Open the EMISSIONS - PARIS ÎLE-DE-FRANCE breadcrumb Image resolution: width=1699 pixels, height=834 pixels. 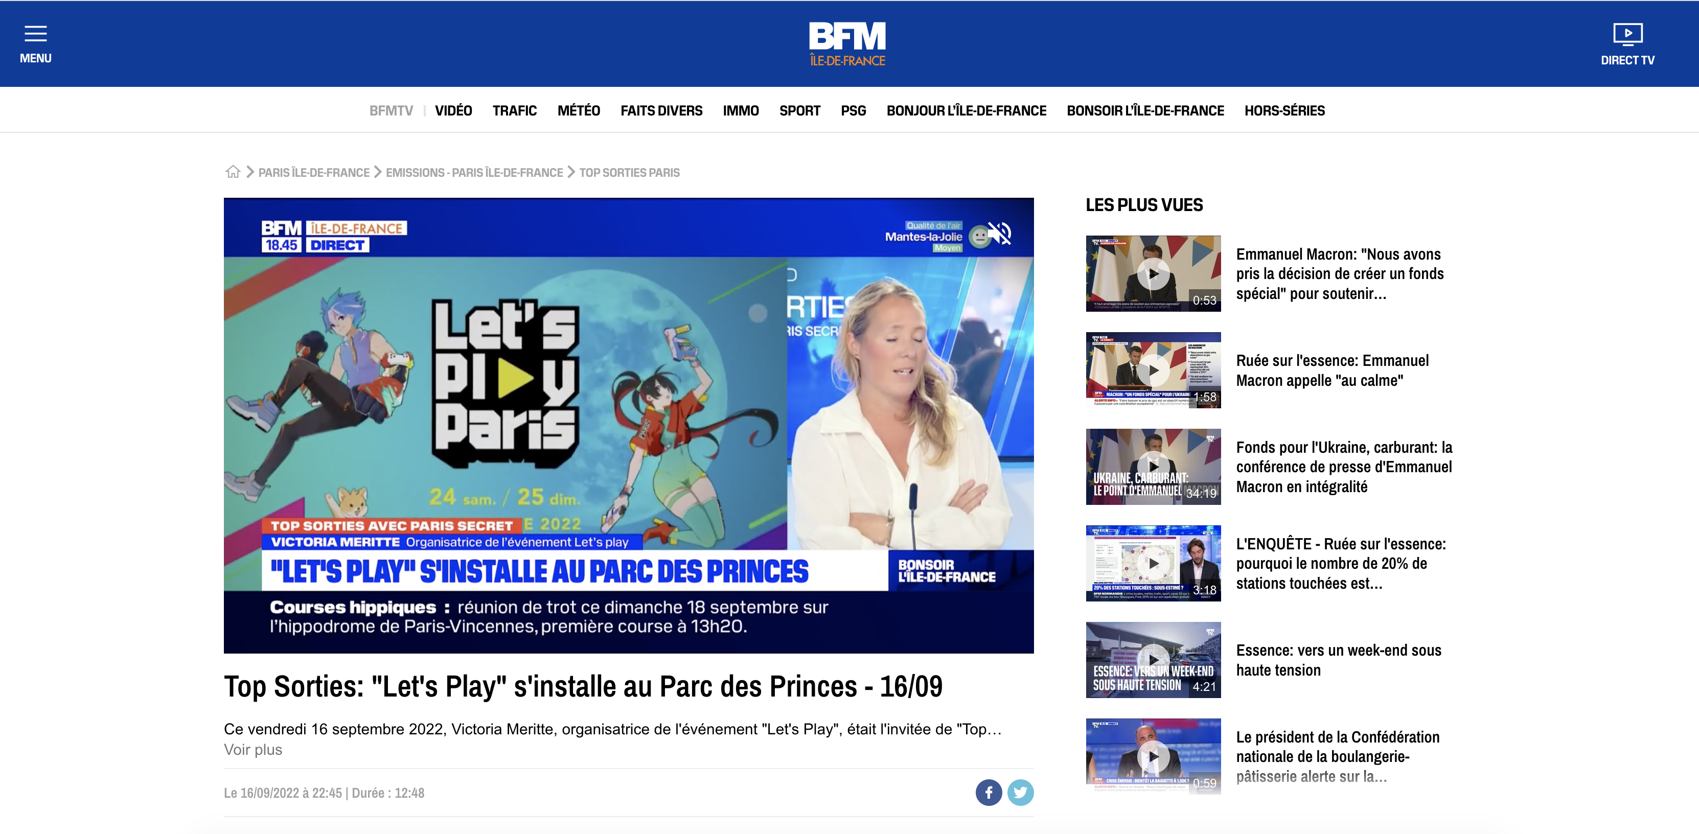coord(474,173)
